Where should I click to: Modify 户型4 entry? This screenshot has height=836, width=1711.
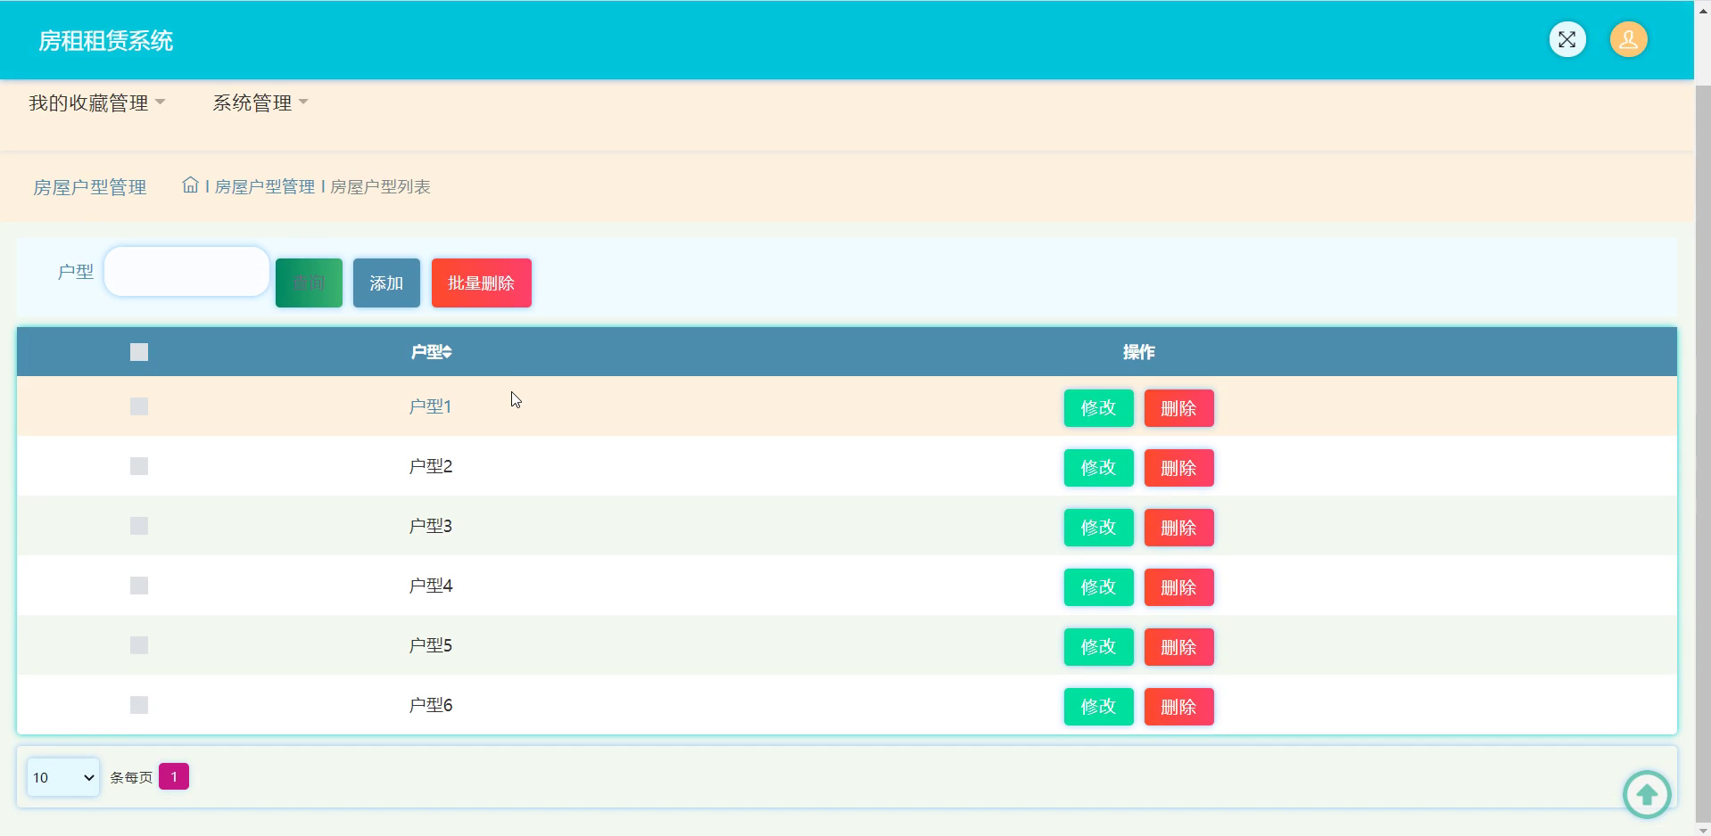coord(1098,587)
